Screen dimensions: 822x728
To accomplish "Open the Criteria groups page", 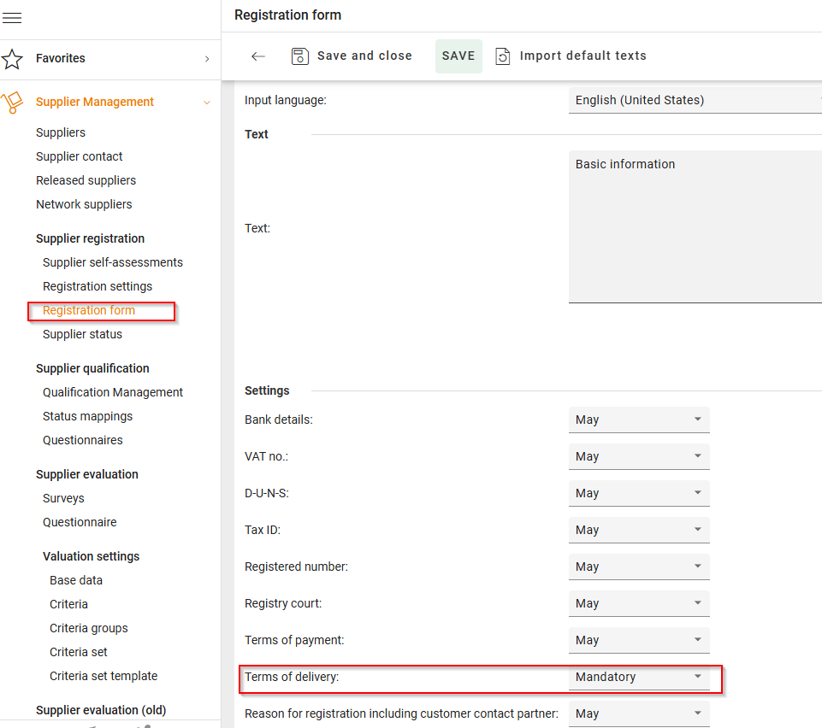I will point(89,628).
